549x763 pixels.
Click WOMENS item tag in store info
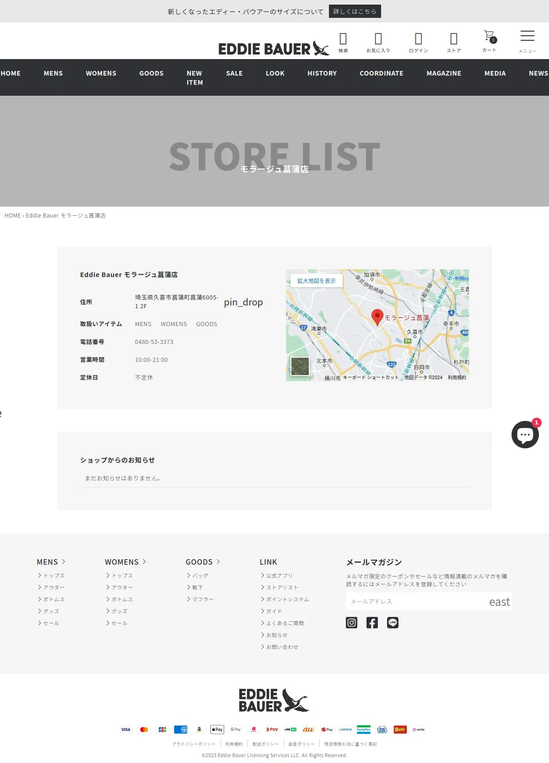pos(174,324)
